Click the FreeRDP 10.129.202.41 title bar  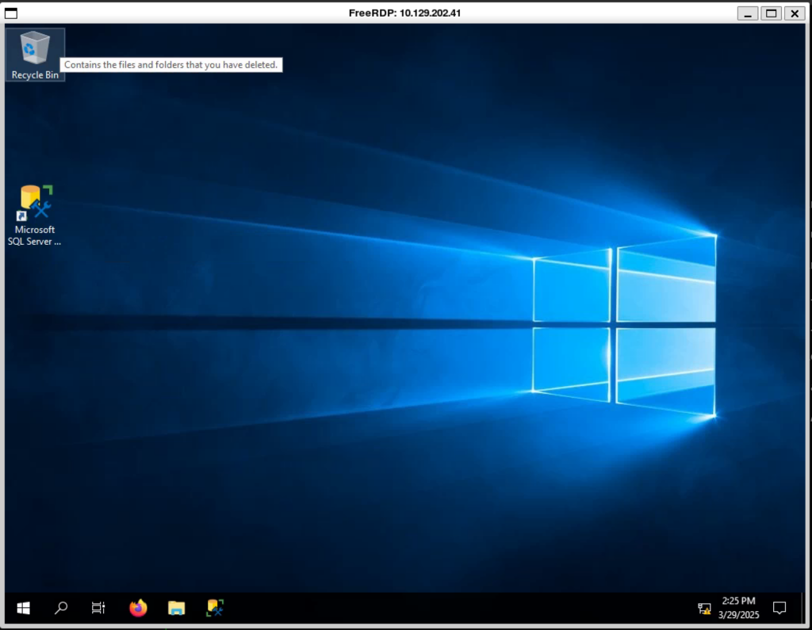404,13
